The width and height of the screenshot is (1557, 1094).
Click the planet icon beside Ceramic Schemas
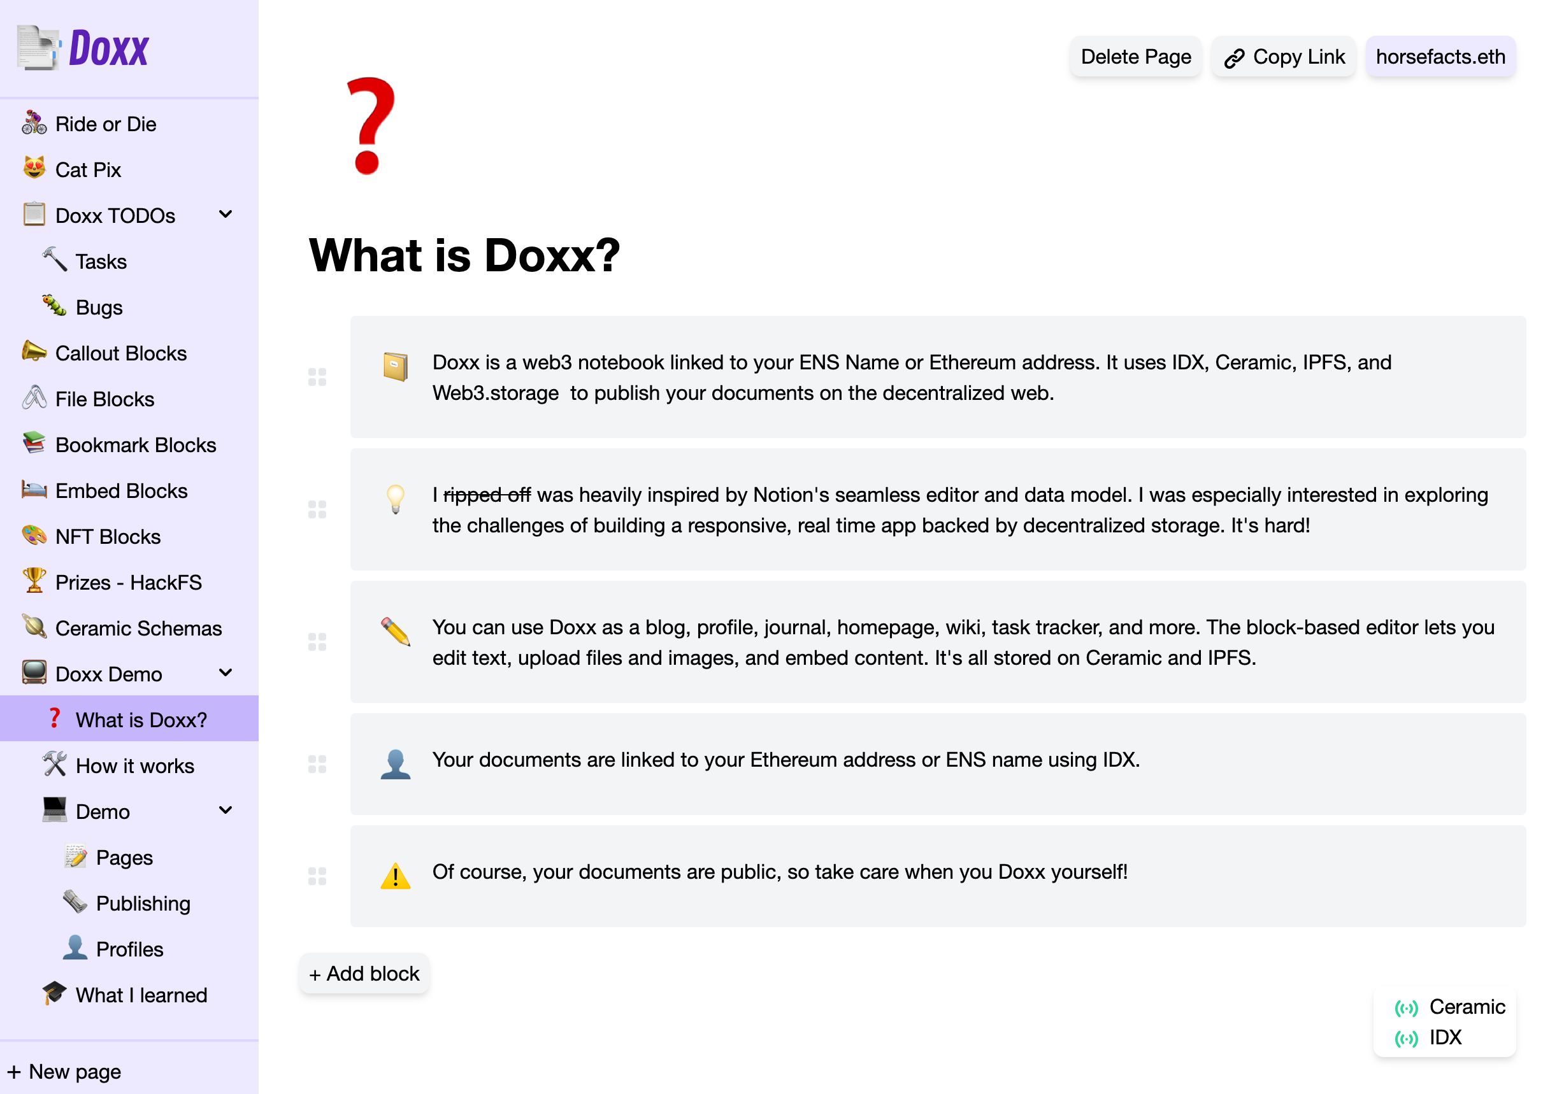tap(34, 627)
